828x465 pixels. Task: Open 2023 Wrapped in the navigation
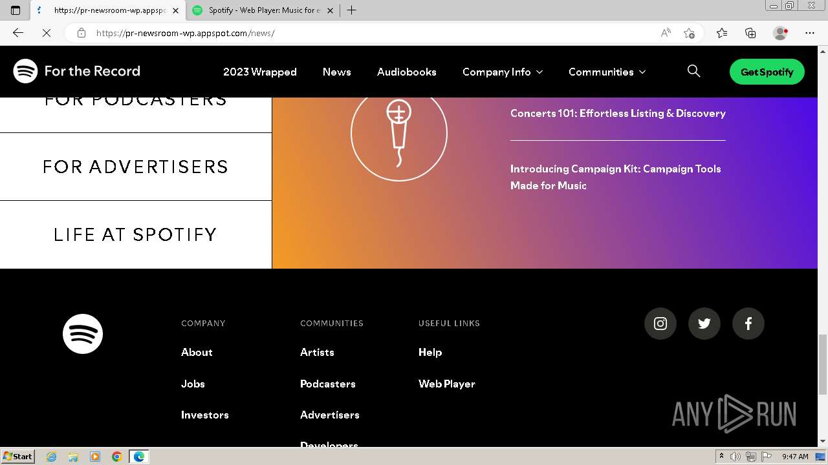click(x=260, y=72)
